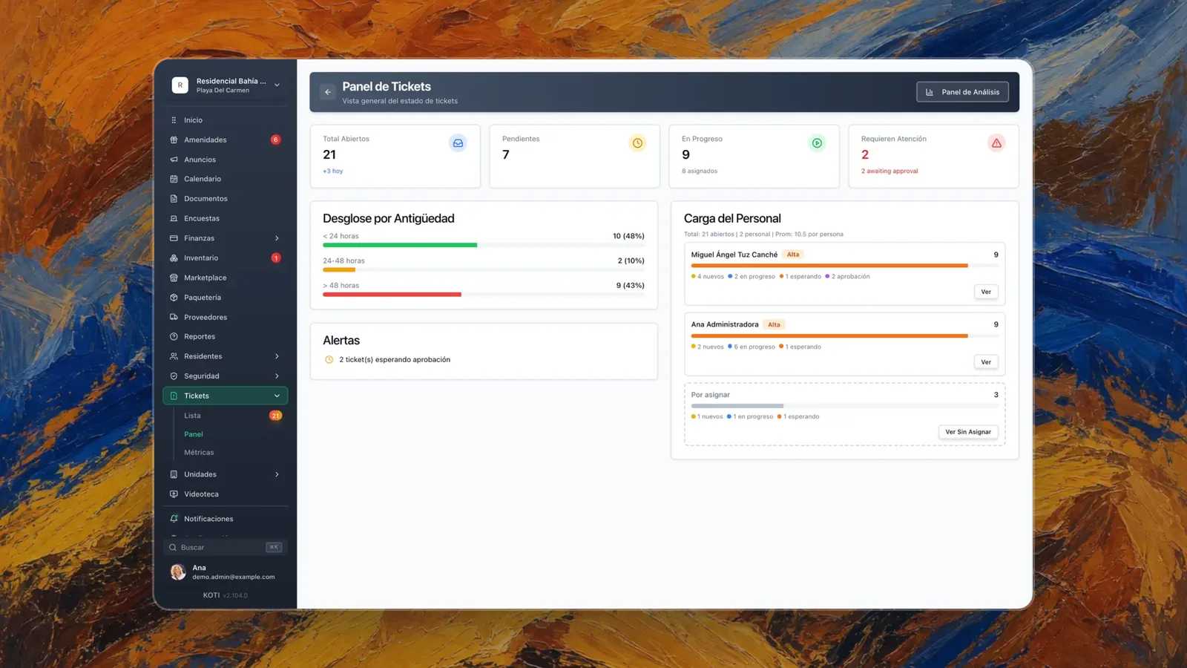
Task: Click the '2 aprobación' status for Miguel Ángel
Action: point(848,276)
